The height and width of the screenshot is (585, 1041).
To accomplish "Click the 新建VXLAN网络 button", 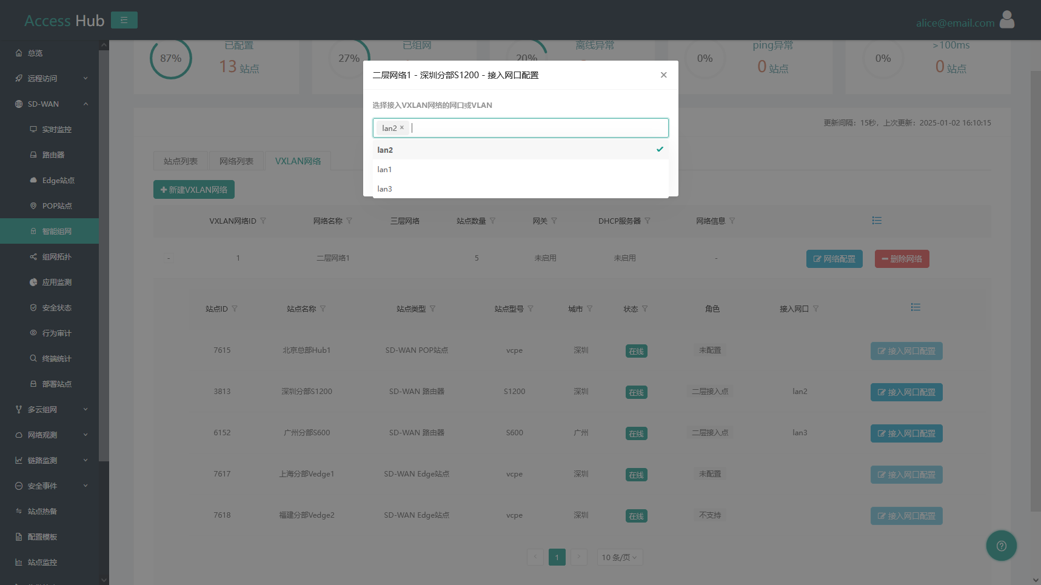I will click(x=194, y=190).
